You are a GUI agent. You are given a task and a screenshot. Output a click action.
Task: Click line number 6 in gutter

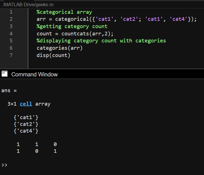pyautogui.click(x=11, y=48)
